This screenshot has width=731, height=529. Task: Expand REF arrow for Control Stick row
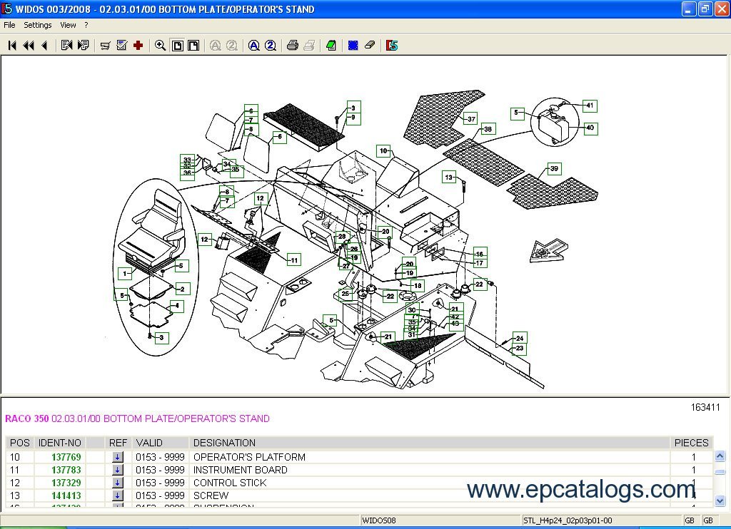118,483
